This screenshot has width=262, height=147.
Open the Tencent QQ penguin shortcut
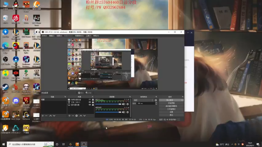16,5
